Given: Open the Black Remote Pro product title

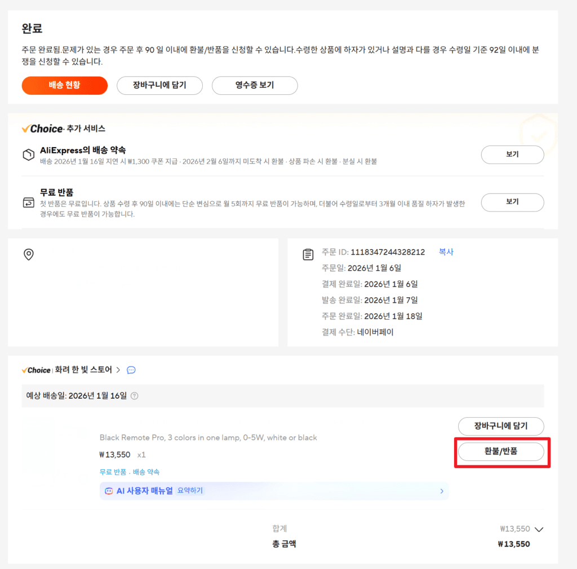Looking at the screenshot, I should [x=208, y=438].
